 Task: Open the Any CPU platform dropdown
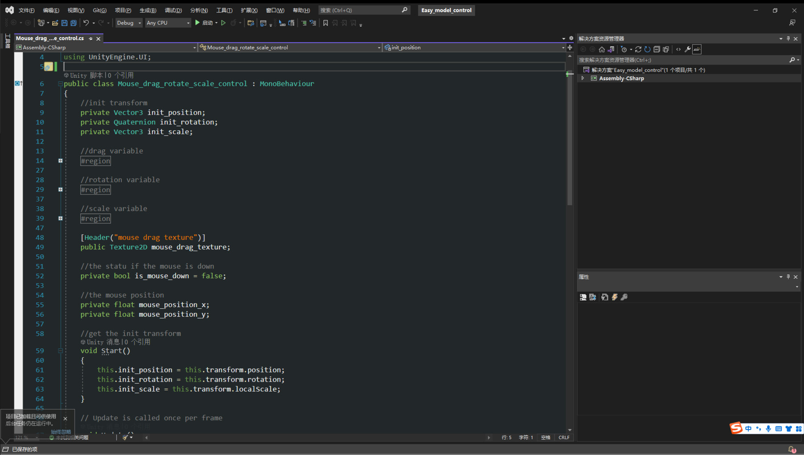click(x=168, y=23)
